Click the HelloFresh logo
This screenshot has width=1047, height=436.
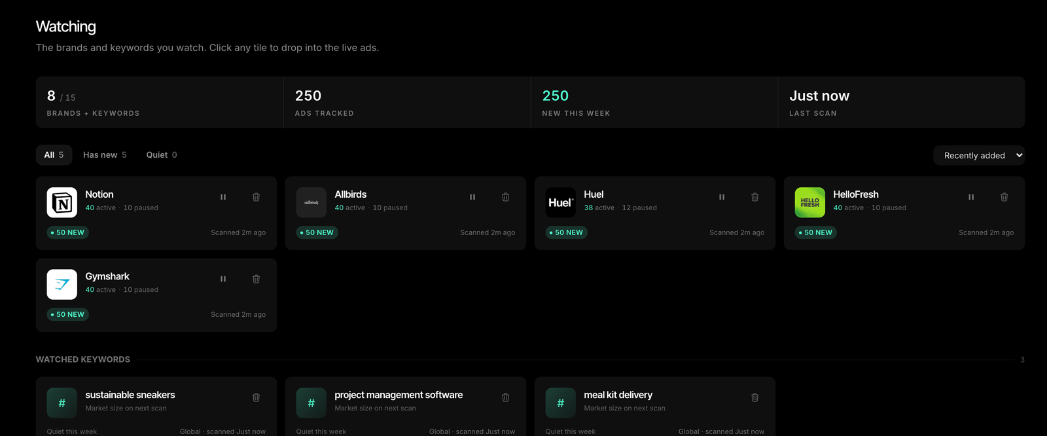point(810,203)
